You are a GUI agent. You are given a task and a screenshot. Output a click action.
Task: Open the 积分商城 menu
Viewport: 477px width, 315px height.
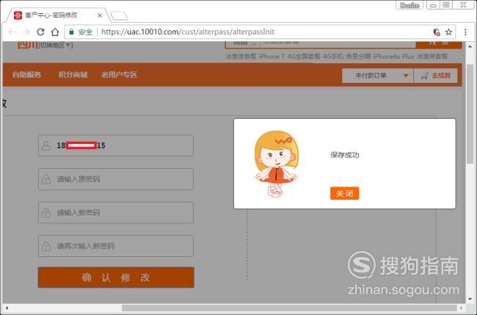pos(73,75)
